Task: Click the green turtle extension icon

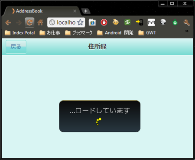Action: click(x=175, y=22)
